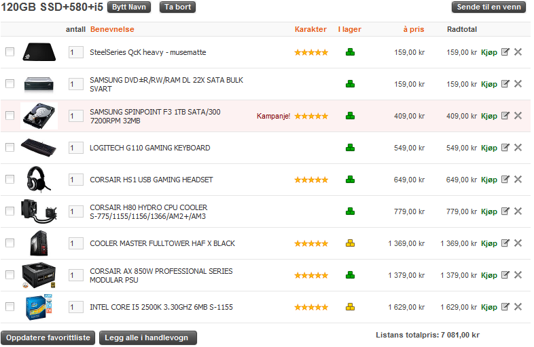Open star rating of Corsair AX 850W PSU
The height and width of the screenshot is (347, 534).
click(311, 275)
